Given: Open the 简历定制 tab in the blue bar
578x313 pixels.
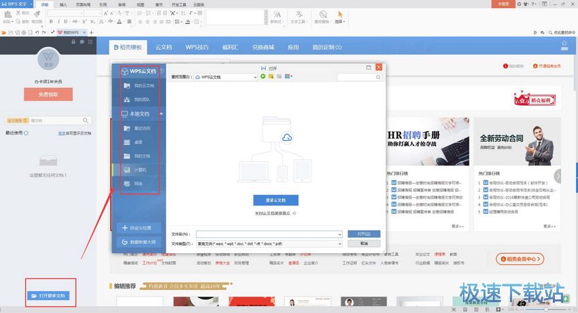Looking at the screenshot, I should click(x=327, y=47).
